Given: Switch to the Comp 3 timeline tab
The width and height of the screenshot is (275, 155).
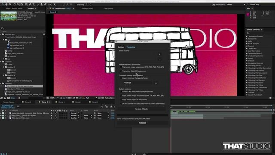Looking at the screenshot, I should point(61,102).
